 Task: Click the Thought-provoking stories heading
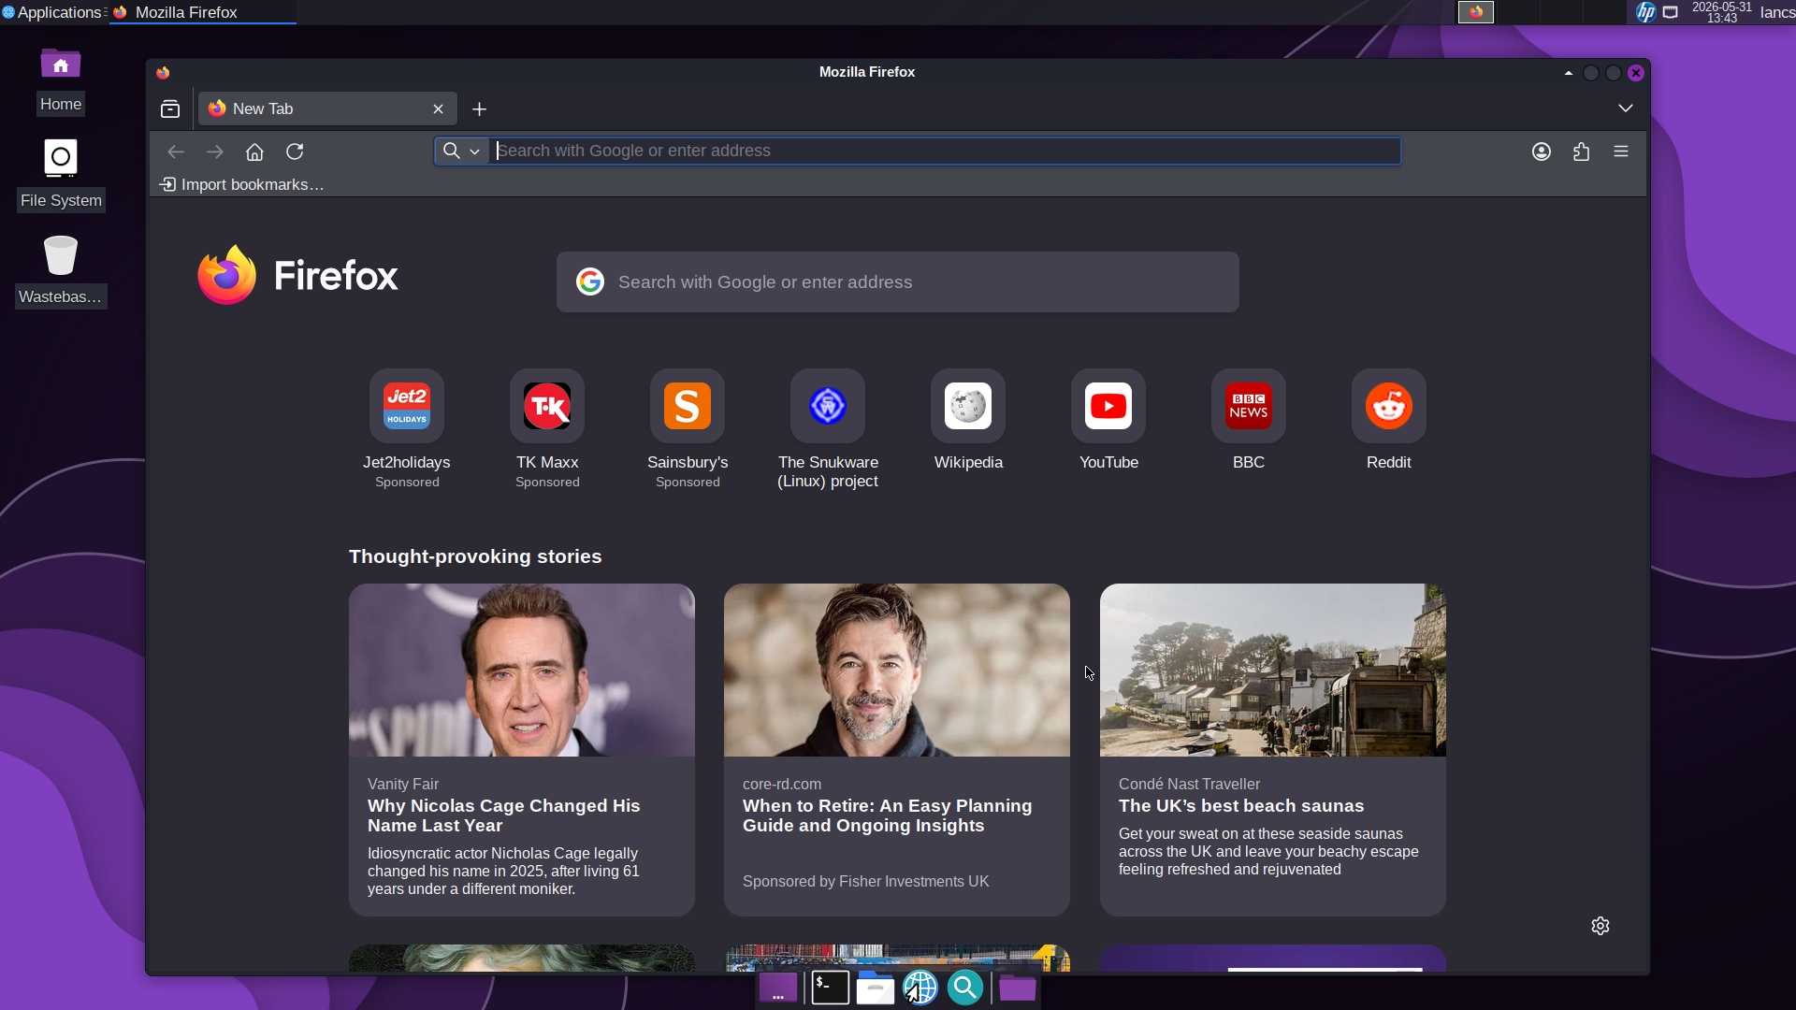(x=475, y=556)
